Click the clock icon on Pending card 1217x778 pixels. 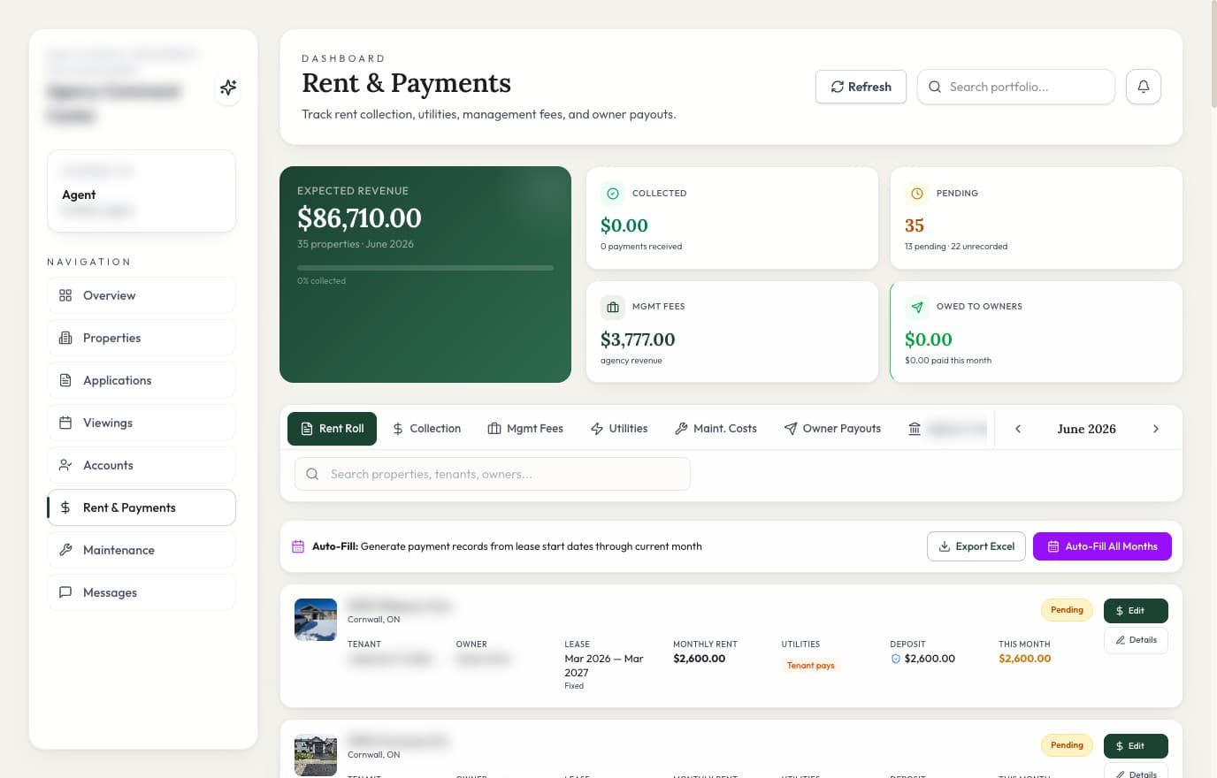916,194
